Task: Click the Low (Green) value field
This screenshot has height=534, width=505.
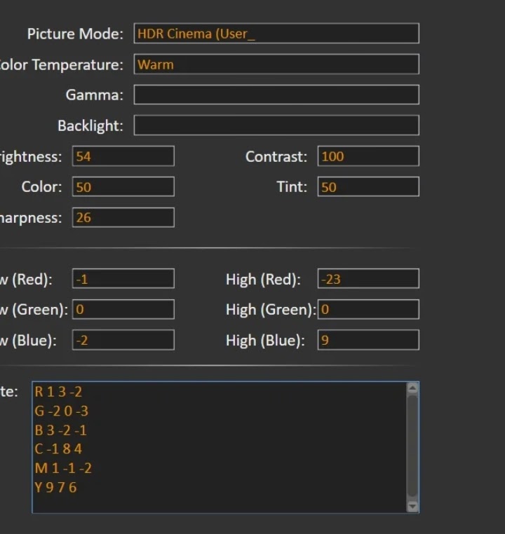Action: [123, 309]
